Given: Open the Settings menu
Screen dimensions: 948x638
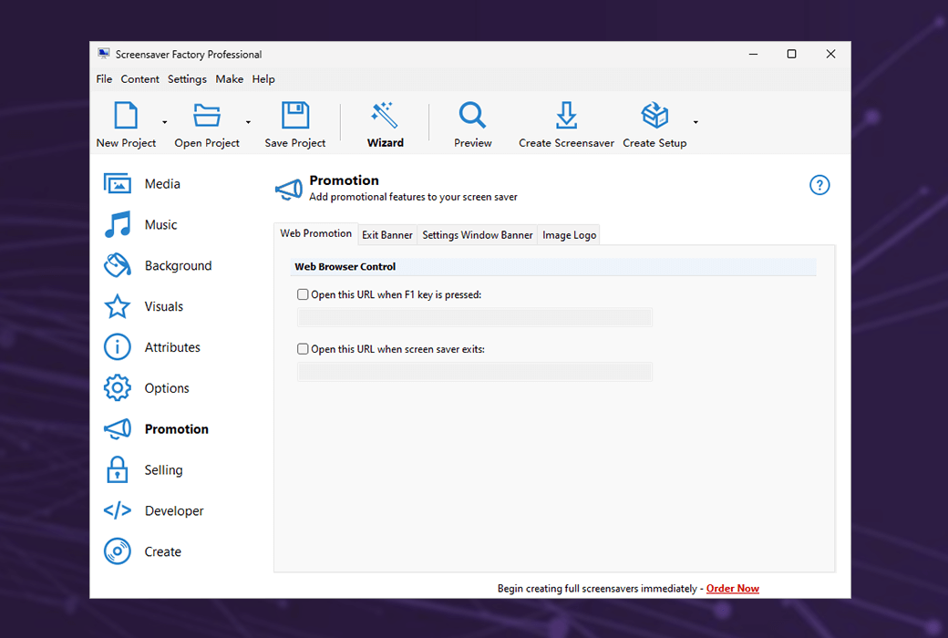Looking at the screenshot, I should (x=187, y=79).
